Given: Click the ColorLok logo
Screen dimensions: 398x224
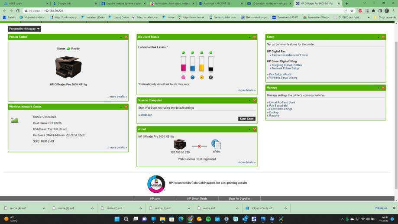Looking at the screenshot, I should coord(156,184).
